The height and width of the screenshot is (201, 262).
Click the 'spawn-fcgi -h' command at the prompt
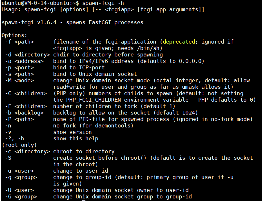103,3
